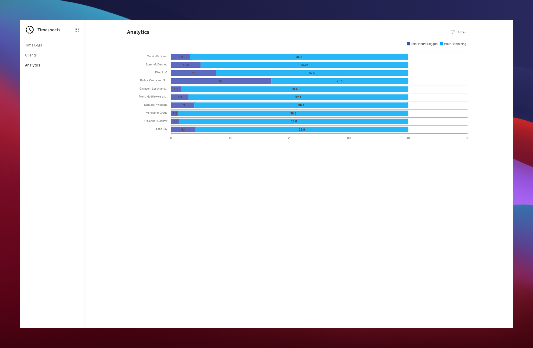This screenshot has height=348, width=533.
Task: Click the Filter button top right
Action: click(x=459, y=32)
